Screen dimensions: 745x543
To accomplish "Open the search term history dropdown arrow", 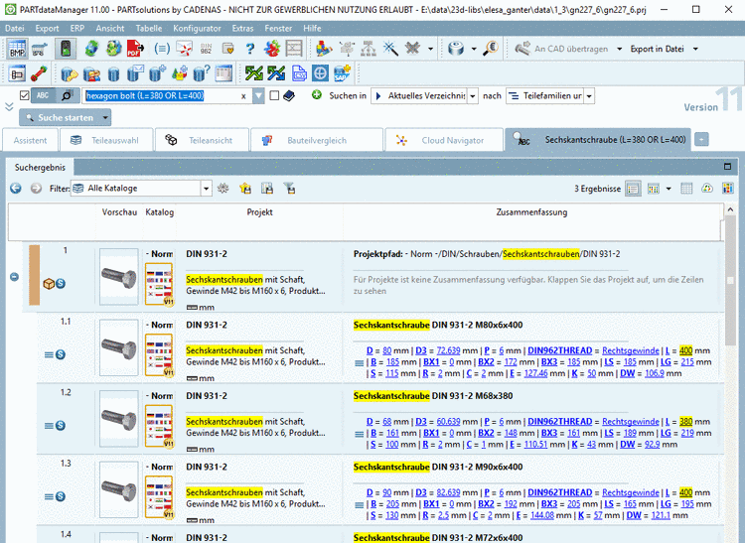I will (x=258, y=96).
